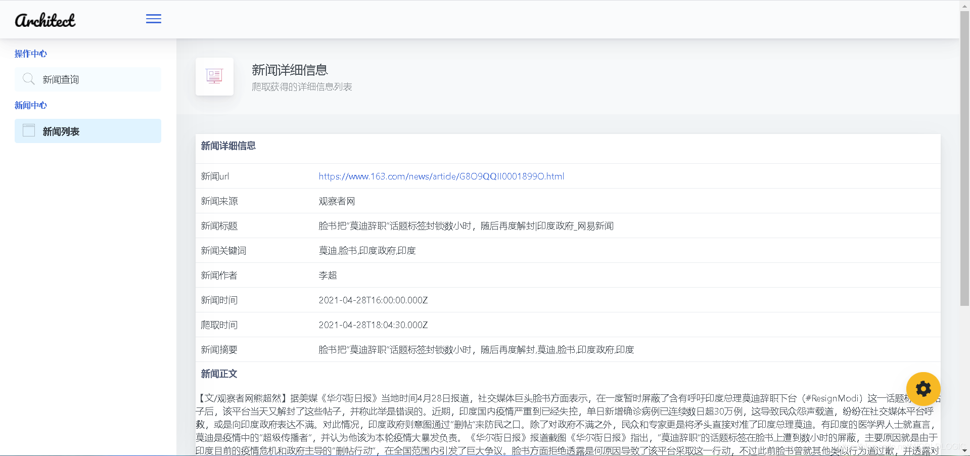The width and height of the screenshot is (970, 456).
Task: Click the news detail page header icon
Action: (x=214, y=76)
